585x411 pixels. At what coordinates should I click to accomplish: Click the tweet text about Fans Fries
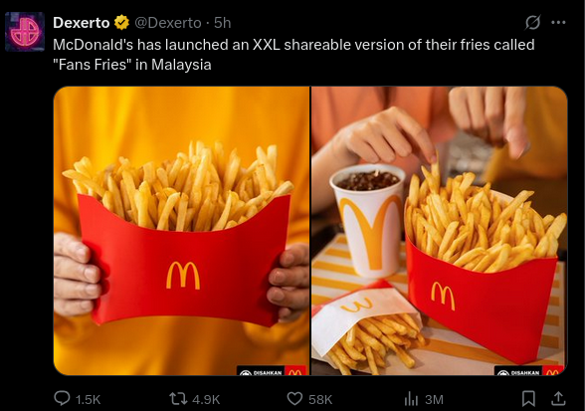(x=293, y=55)
